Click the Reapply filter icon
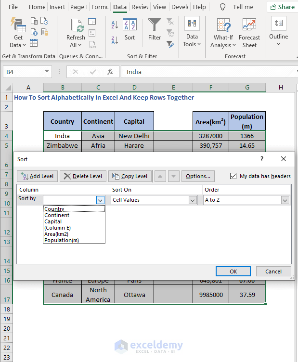 pyautogui.click(x=170, y=33)
